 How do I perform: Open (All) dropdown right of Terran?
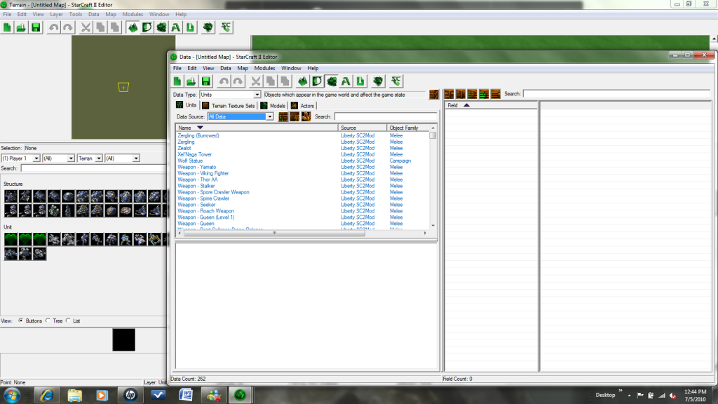click(122, 159)
